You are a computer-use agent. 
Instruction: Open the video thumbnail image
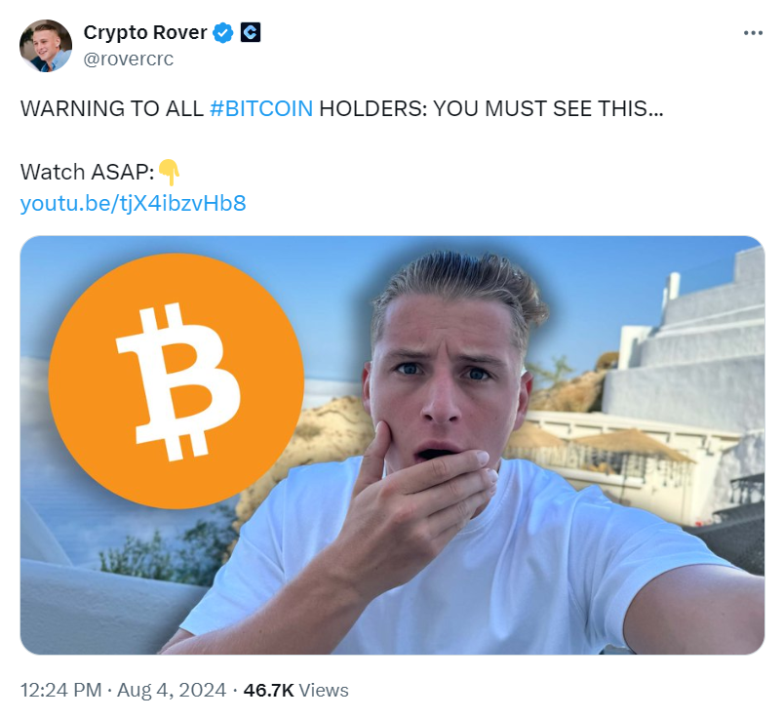[x=392, y=445]
